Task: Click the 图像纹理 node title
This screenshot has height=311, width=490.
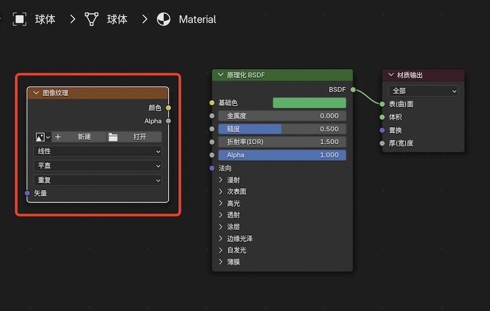Action: click(55, 93)
